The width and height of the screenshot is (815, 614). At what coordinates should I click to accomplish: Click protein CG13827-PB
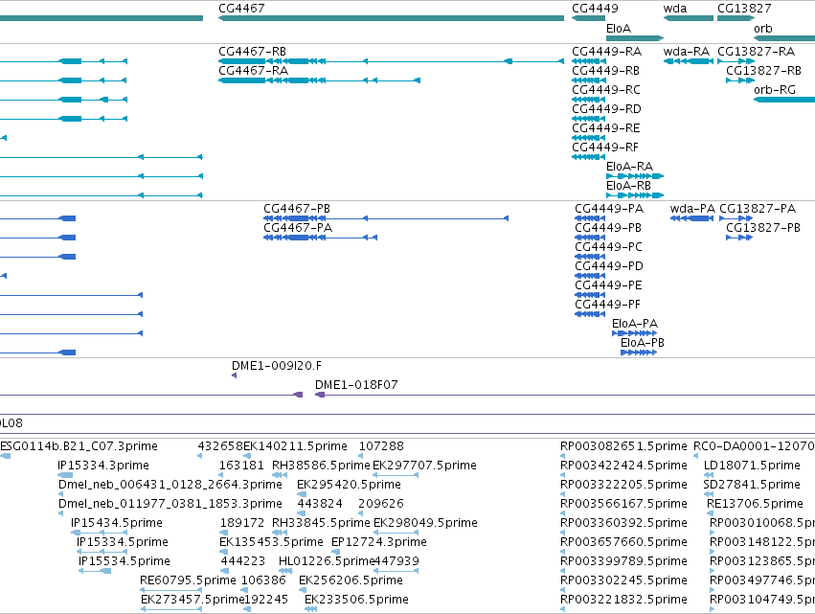[739, 238]
